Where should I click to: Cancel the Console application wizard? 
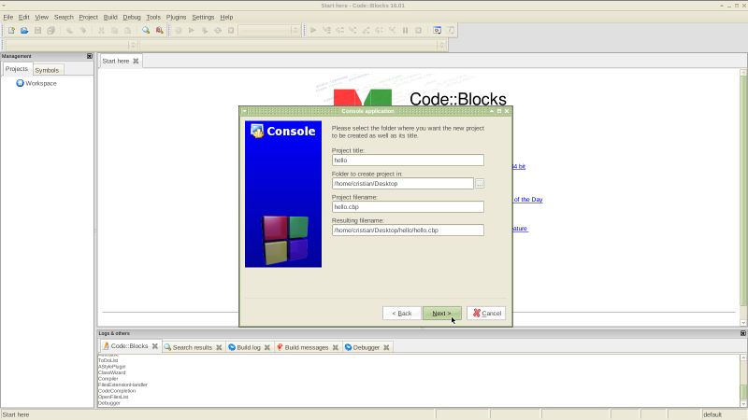pyautogui.click(x=486, y=313)
